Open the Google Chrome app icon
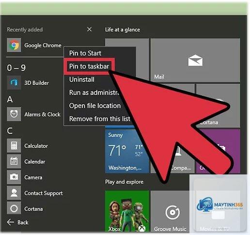 point(14,45)
